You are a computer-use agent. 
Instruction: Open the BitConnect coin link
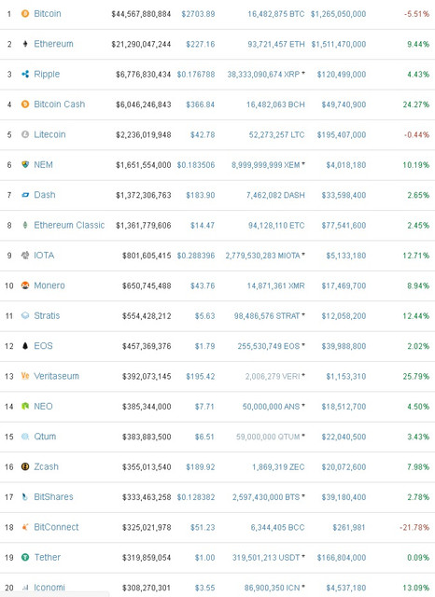click(56, 527)
